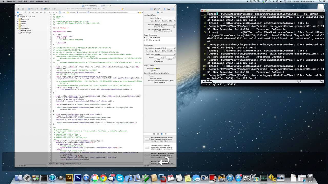Click the Tab width input field

(x=158, y=57)
